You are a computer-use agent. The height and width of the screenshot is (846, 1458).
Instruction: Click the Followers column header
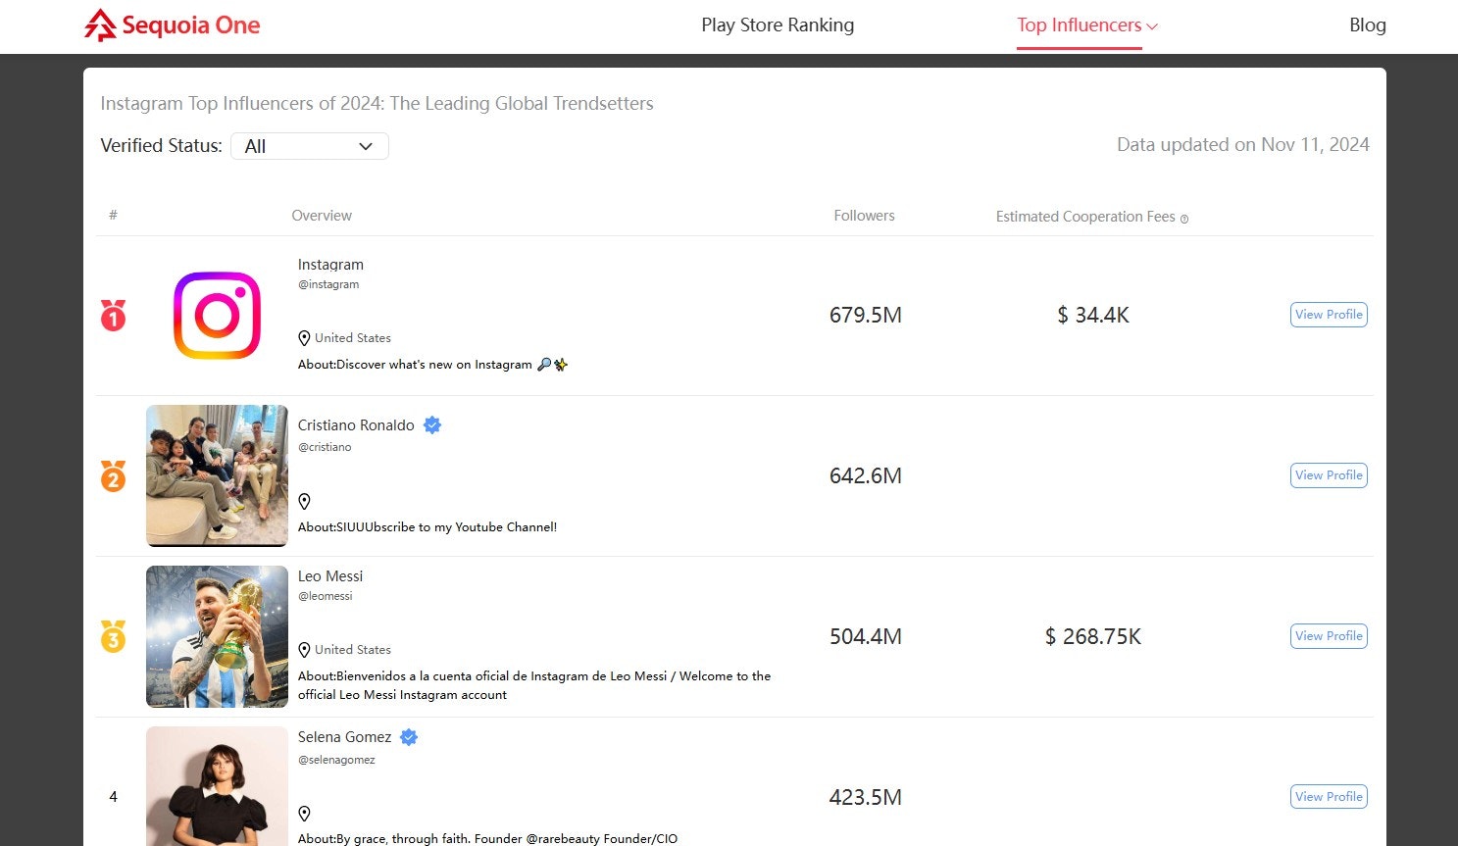[864, 216]
